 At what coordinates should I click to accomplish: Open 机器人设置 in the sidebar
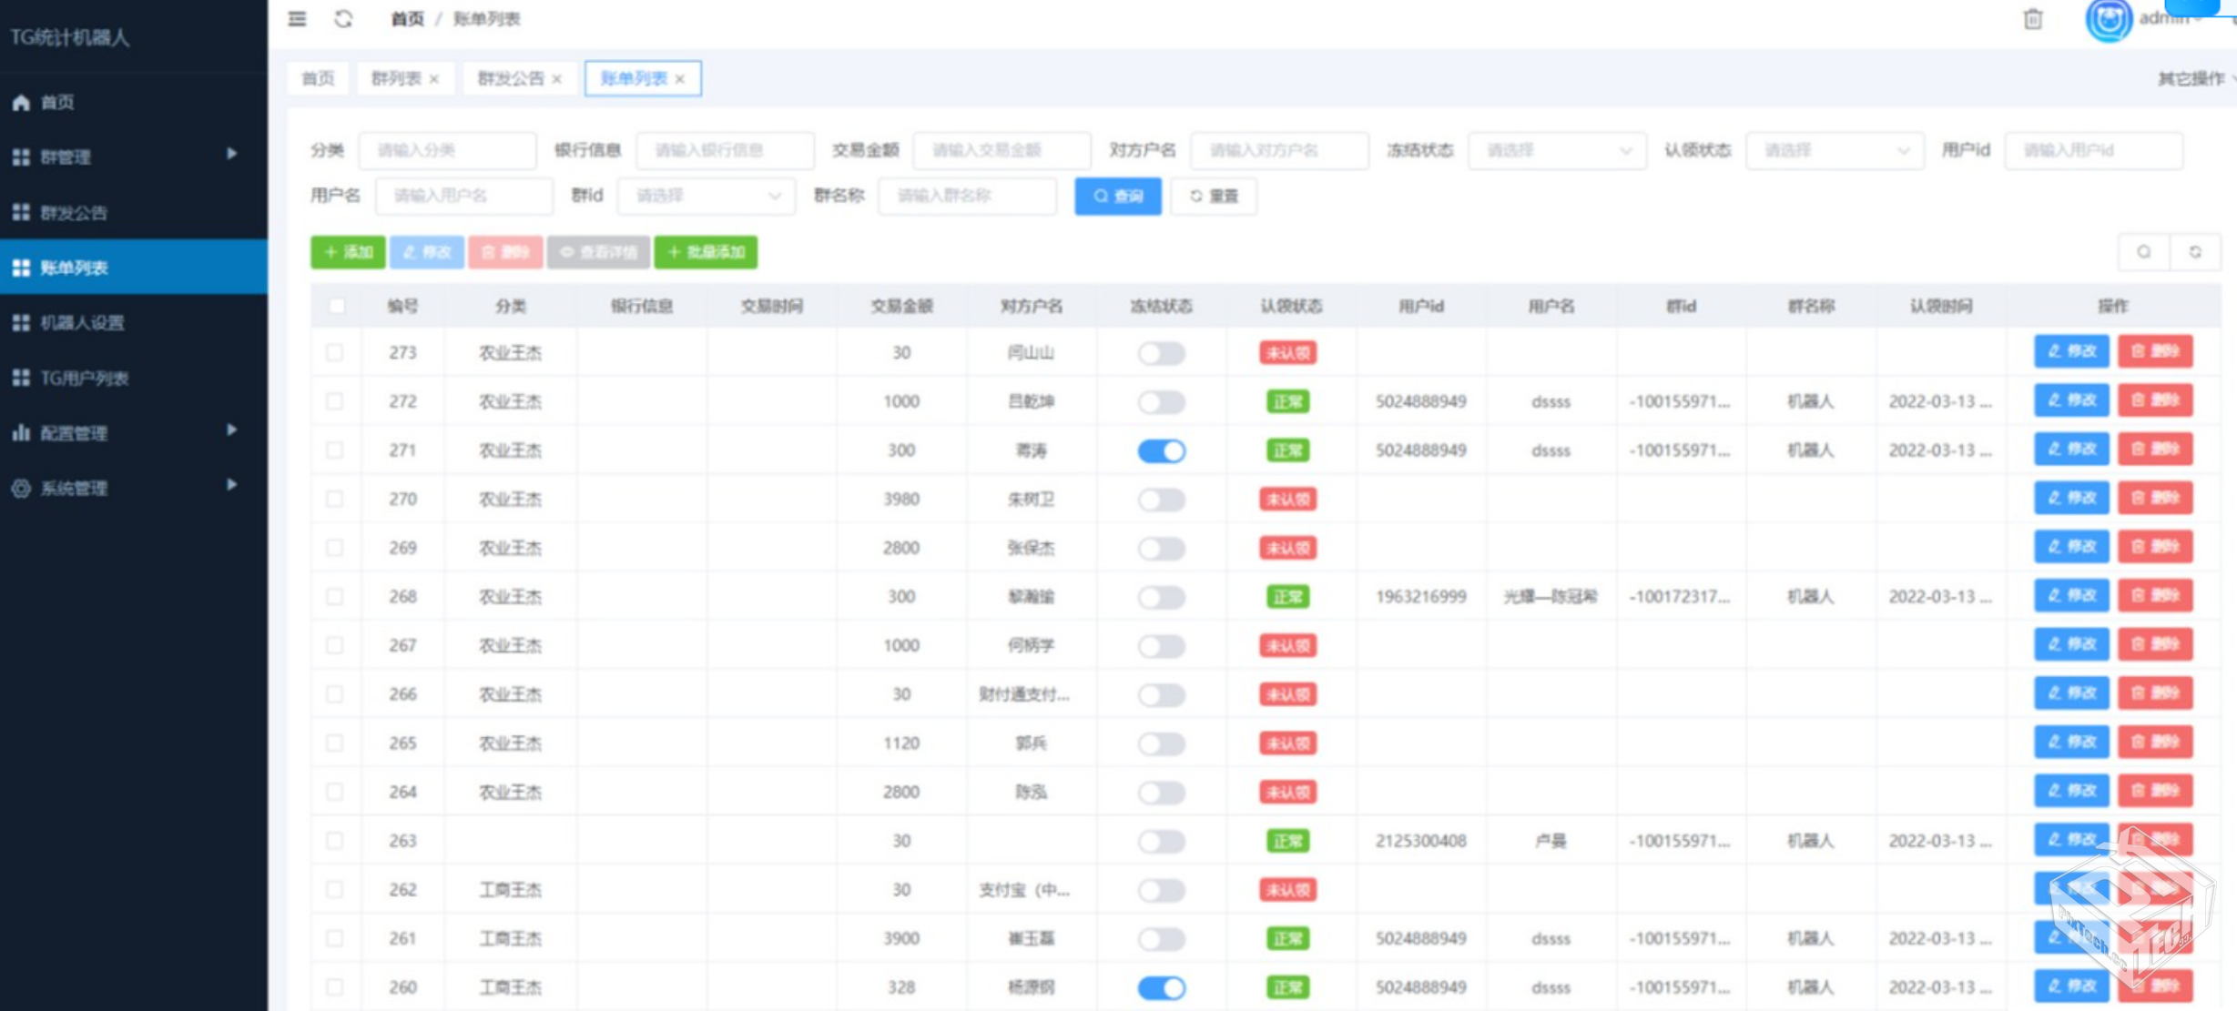click(x=82, y=322)
